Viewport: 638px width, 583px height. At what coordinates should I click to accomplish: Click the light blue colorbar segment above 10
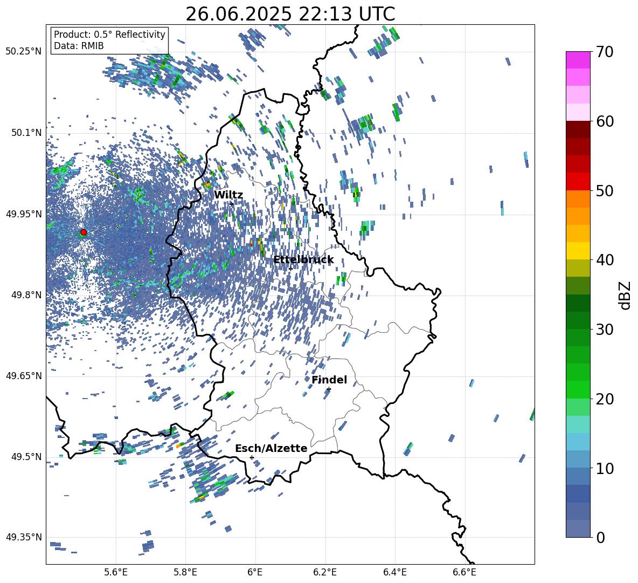point(578,442)
